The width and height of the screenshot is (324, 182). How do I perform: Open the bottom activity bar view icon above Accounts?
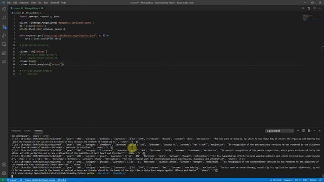4,62
